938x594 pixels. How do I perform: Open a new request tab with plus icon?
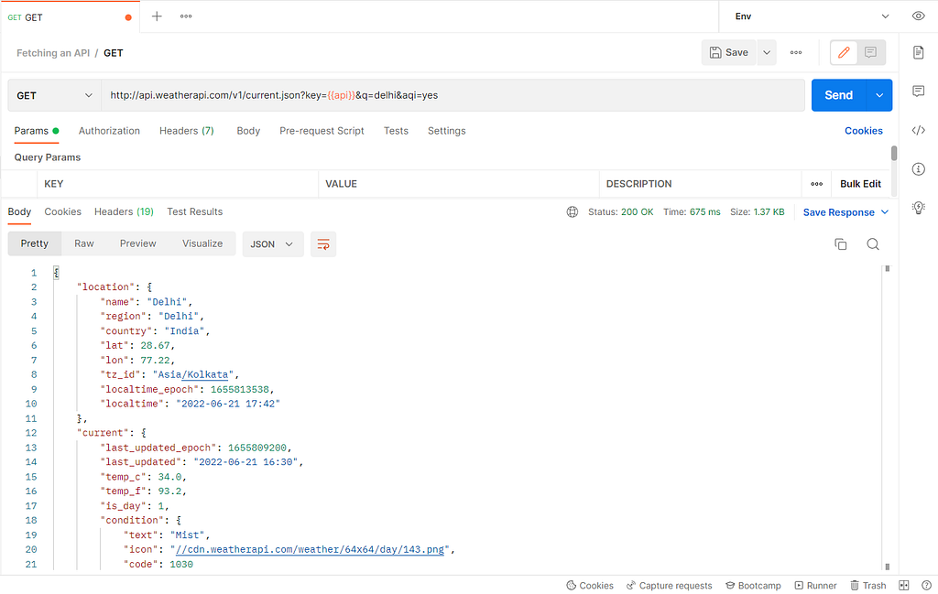point(157,16)
